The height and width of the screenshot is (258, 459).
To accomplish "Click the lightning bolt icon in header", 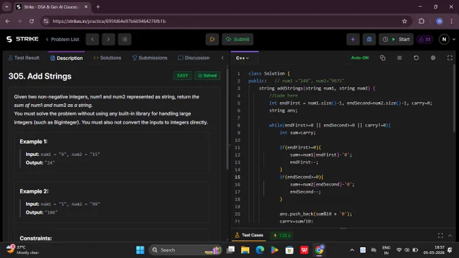I will pyautogui.click(x=353, y=39).
